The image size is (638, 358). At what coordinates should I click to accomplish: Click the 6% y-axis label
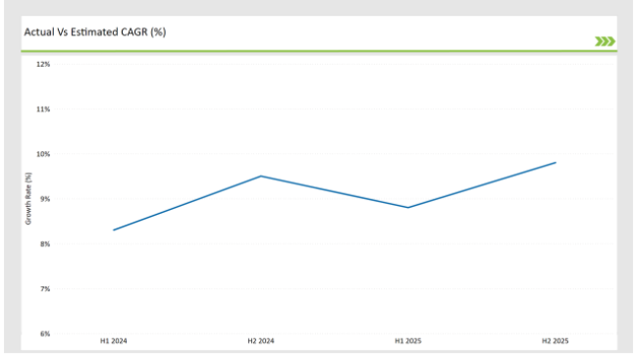(45, 333)
